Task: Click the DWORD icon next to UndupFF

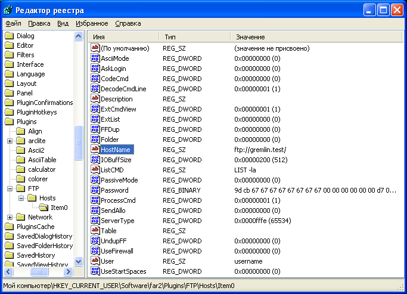Action: (x=95, y=240)
